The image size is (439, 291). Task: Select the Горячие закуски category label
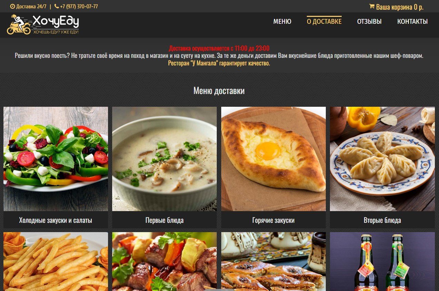pos(273,220)
